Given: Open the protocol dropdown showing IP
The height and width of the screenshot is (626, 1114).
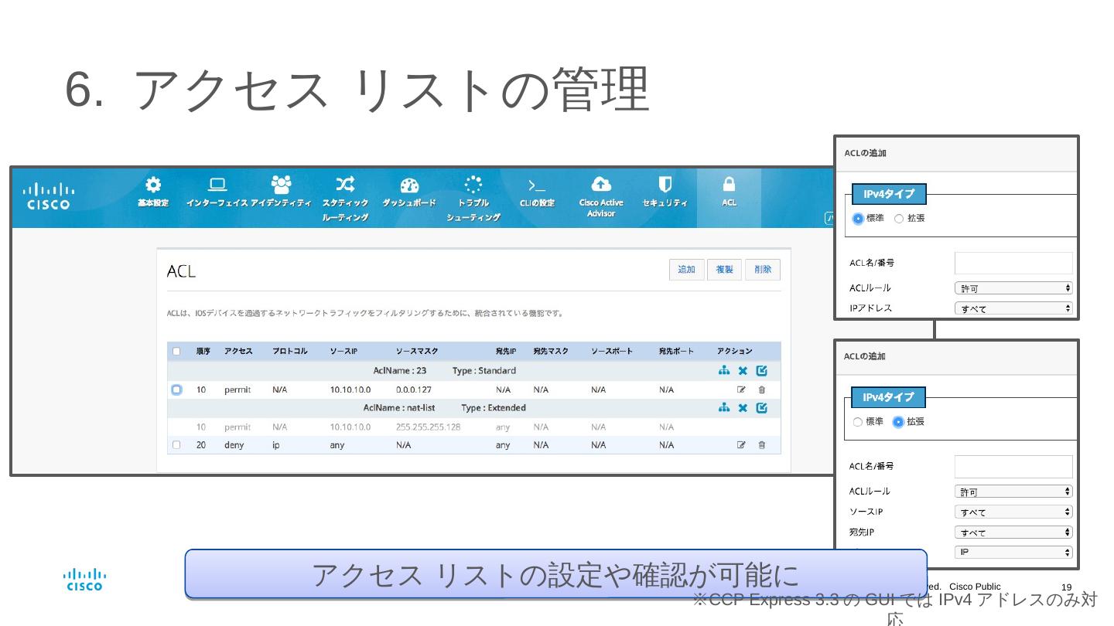Looking at the screenshot, I should pos(1013,552).
